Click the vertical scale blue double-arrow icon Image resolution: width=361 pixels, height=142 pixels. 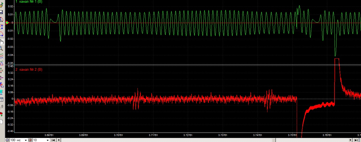tap(2, 26)
